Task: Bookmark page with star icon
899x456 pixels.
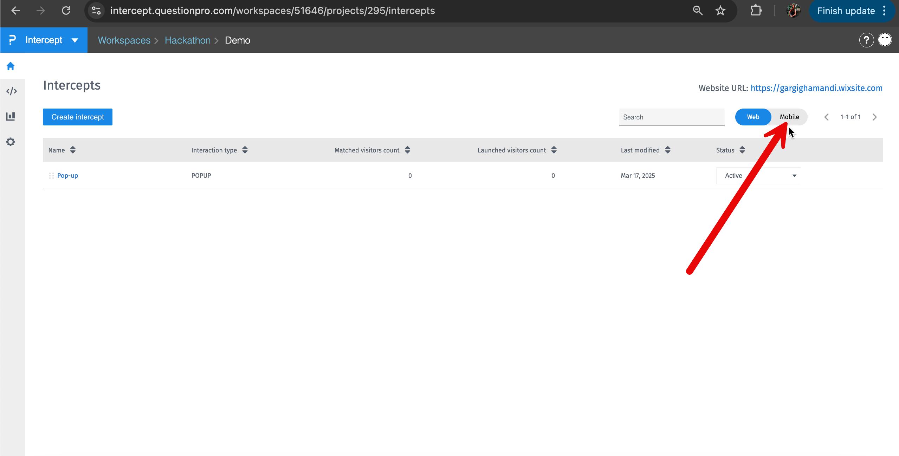Action: (720, 11)
